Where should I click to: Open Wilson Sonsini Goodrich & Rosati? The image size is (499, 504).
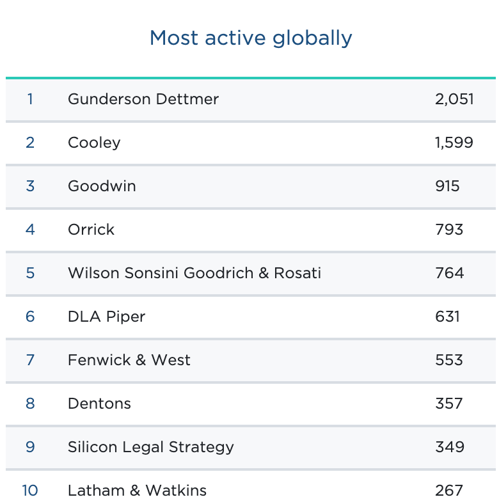point(194,273)
